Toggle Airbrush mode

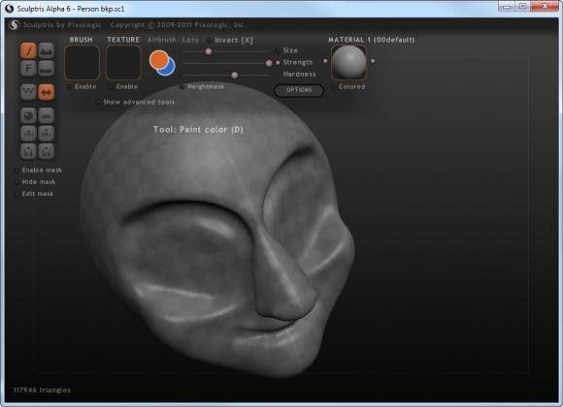162,40
